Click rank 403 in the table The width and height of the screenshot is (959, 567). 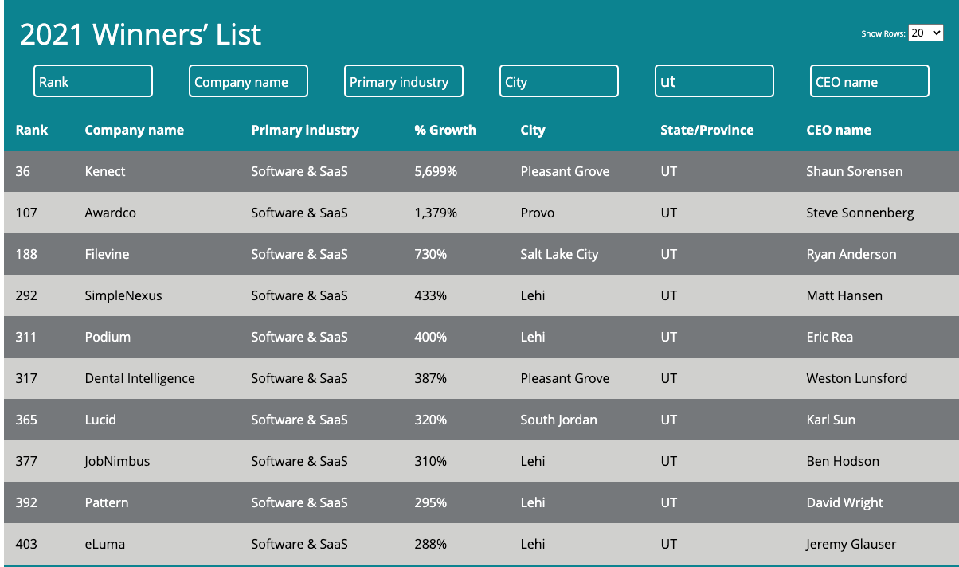pos(26,544)
